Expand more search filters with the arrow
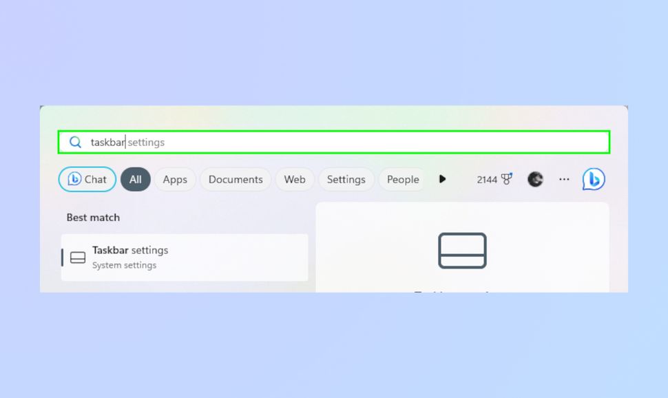668x398 pixels. pyautogui.click(x=442, y=179)
